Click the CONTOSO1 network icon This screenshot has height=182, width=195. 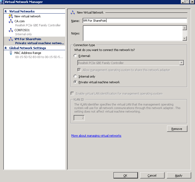click(11, 30)
